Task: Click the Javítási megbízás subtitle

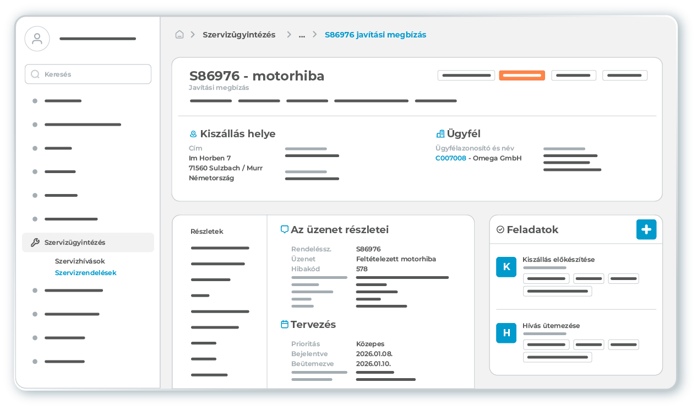Action: pos(219,88)
